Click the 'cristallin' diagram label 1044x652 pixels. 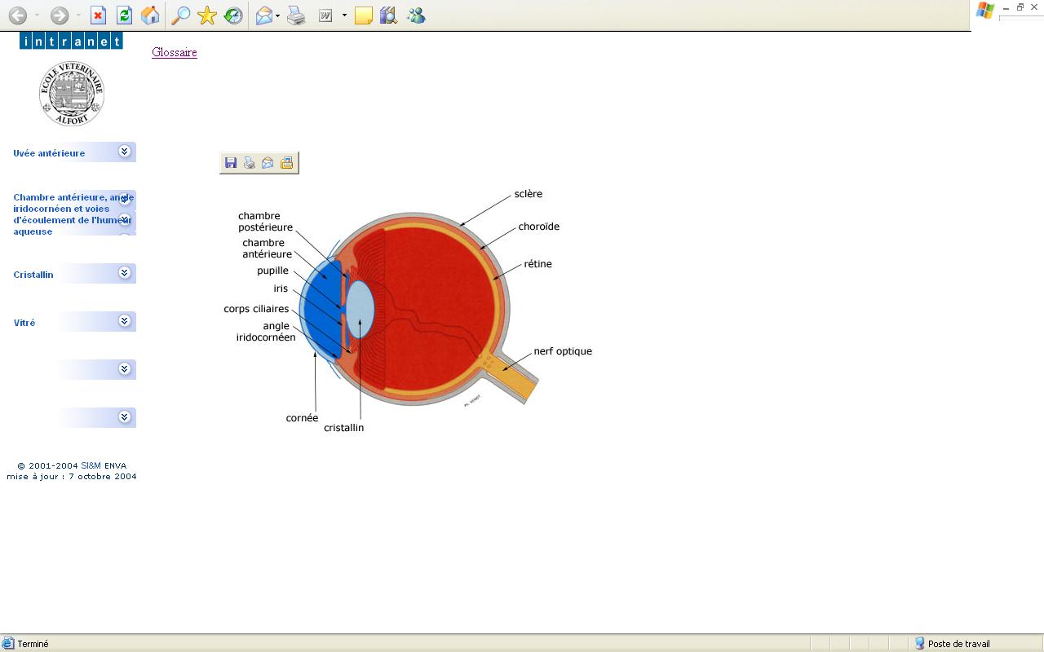(344, 428)
